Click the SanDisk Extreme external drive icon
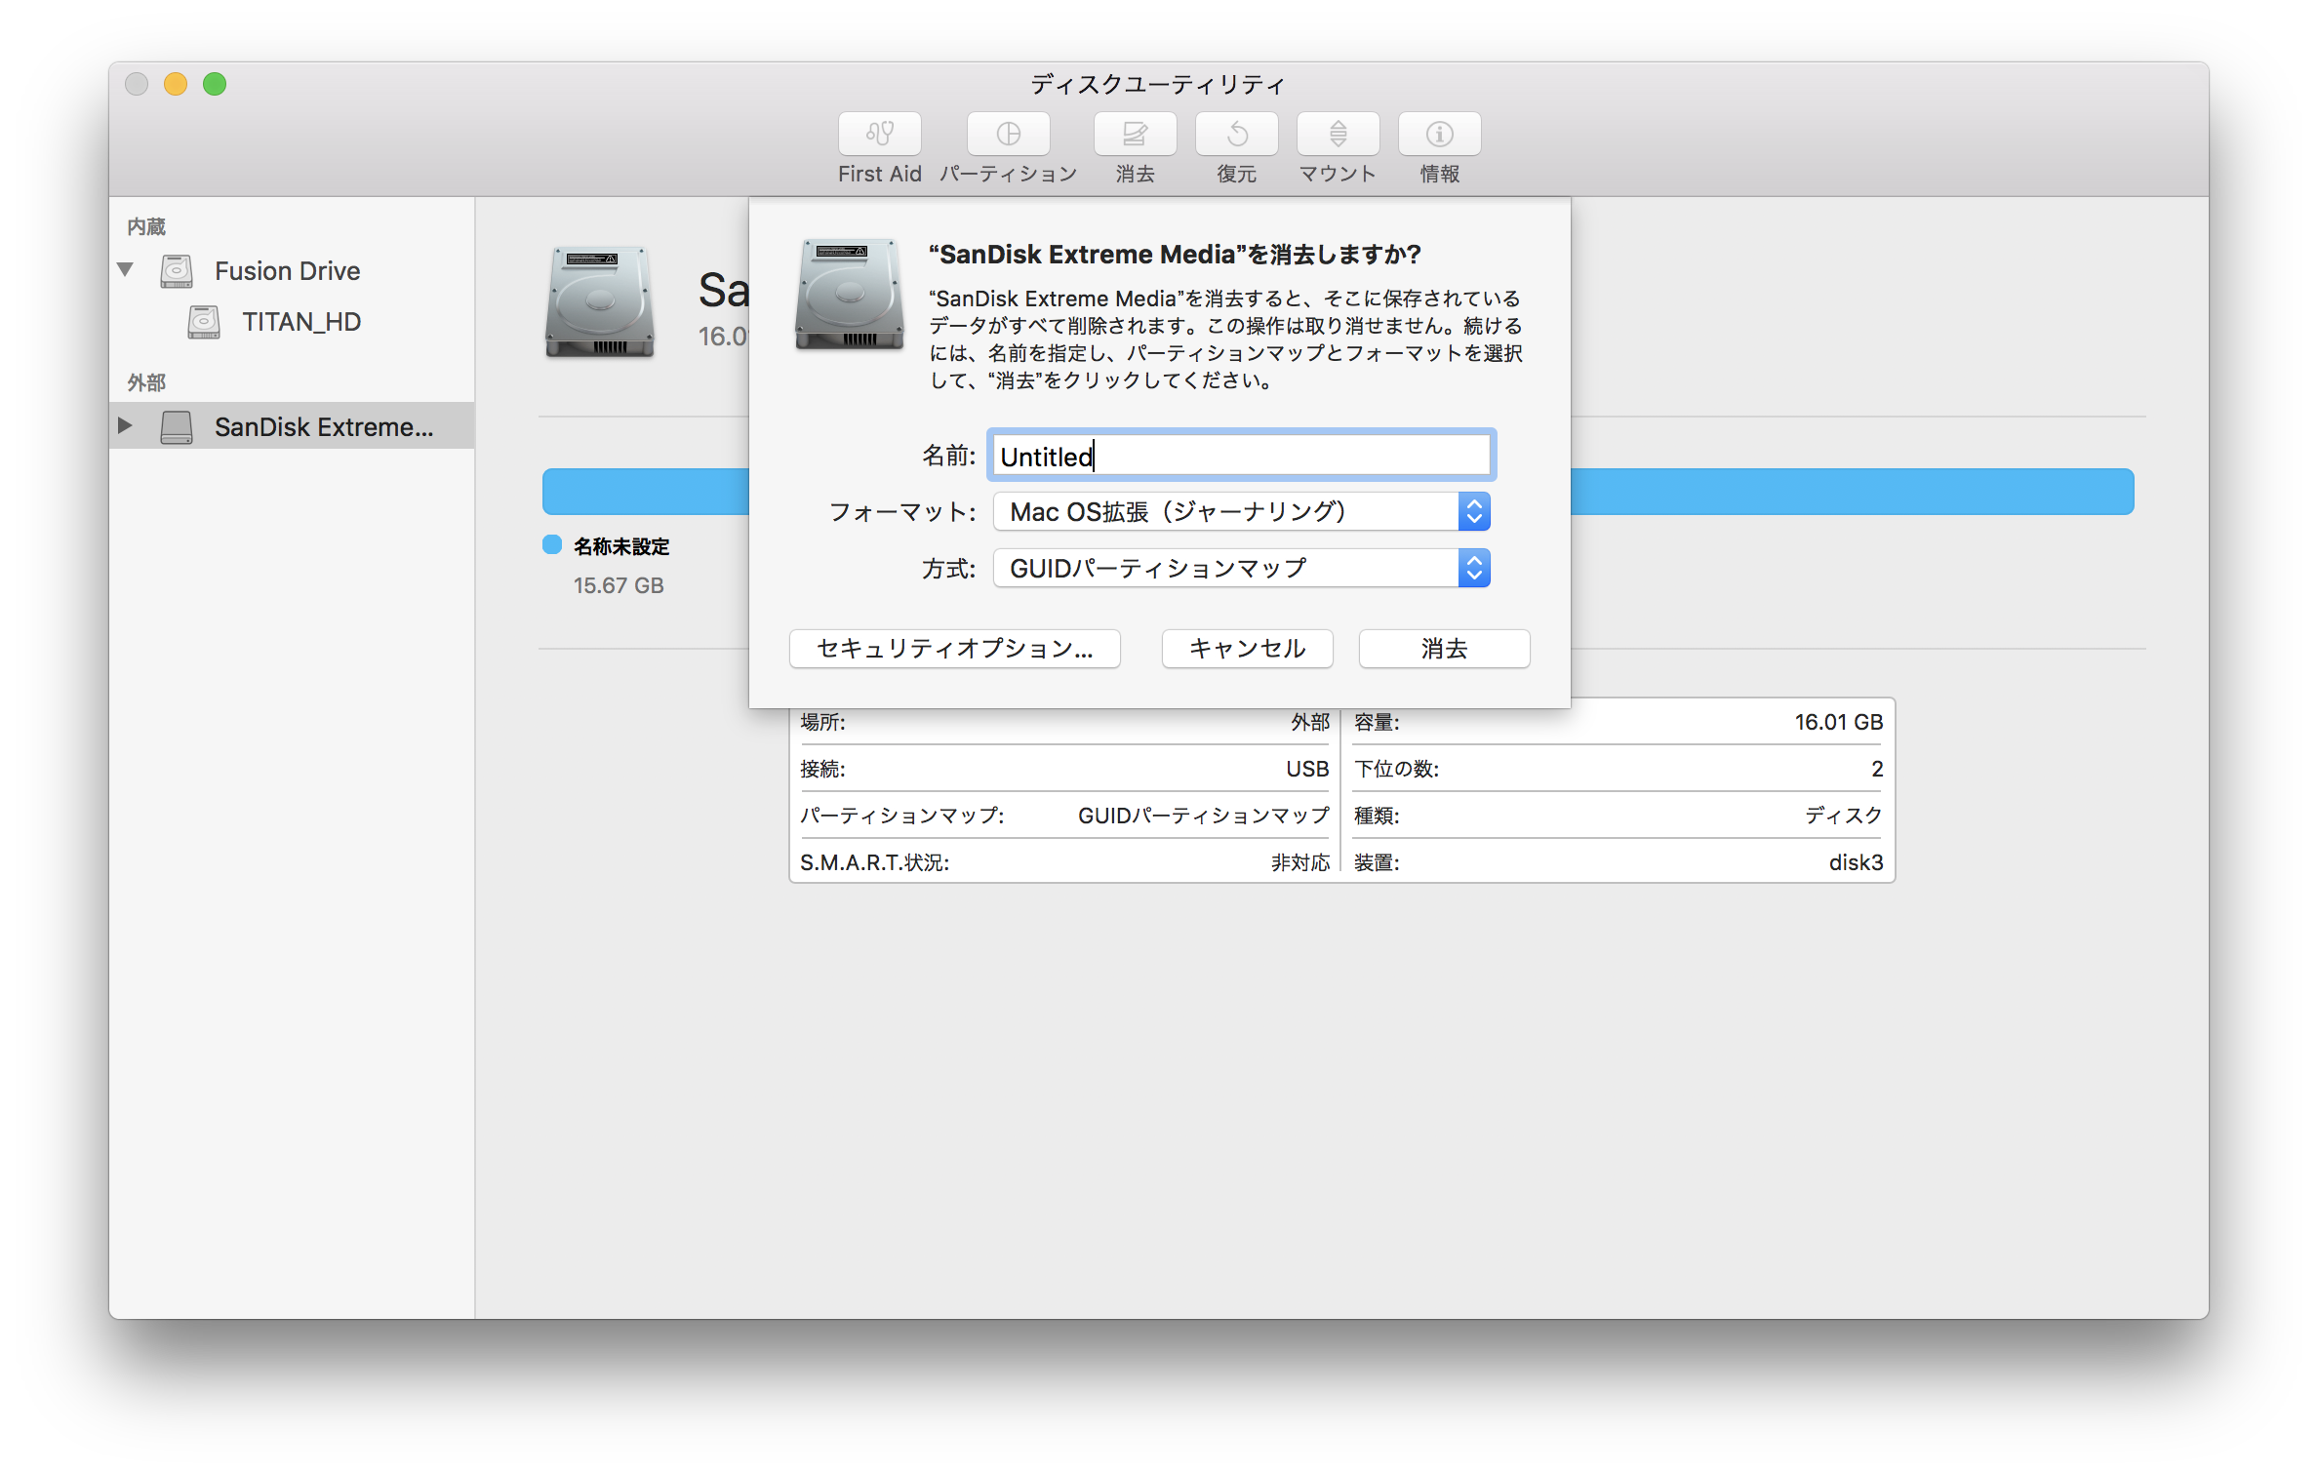The height and width of the screenshot is (1475, 2318). [177, 427]
